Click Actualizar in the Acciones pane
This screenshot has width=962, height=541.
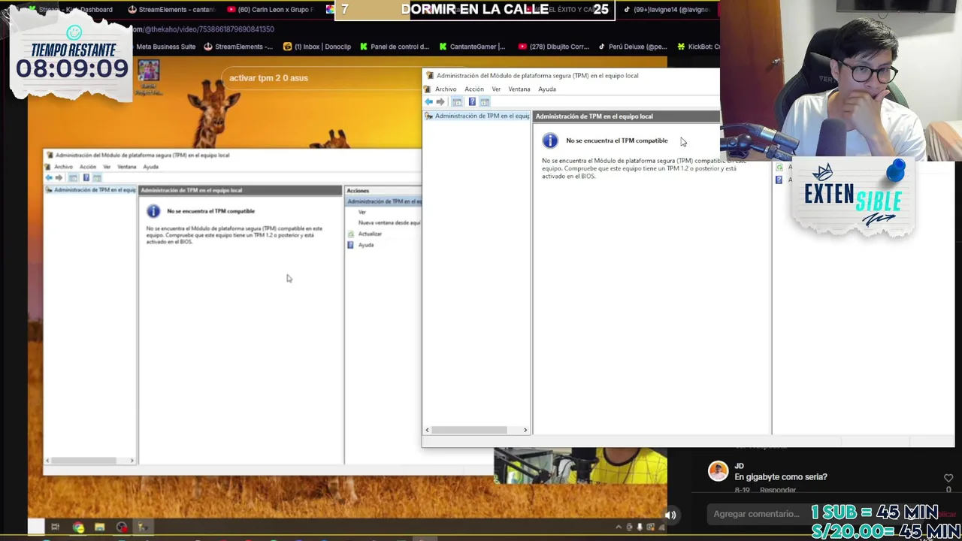point(370,234)
